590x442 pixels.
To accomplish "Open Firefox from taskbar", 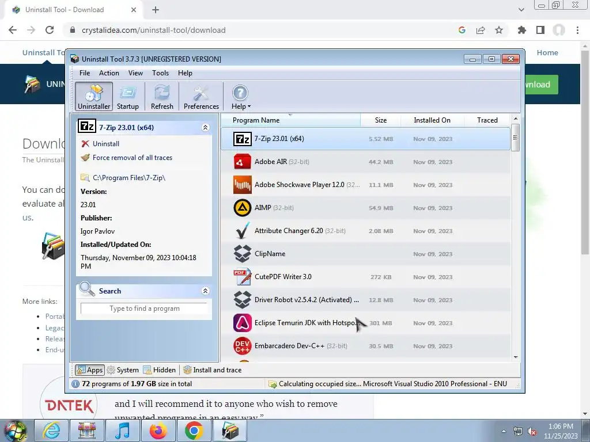I will 158,431.
